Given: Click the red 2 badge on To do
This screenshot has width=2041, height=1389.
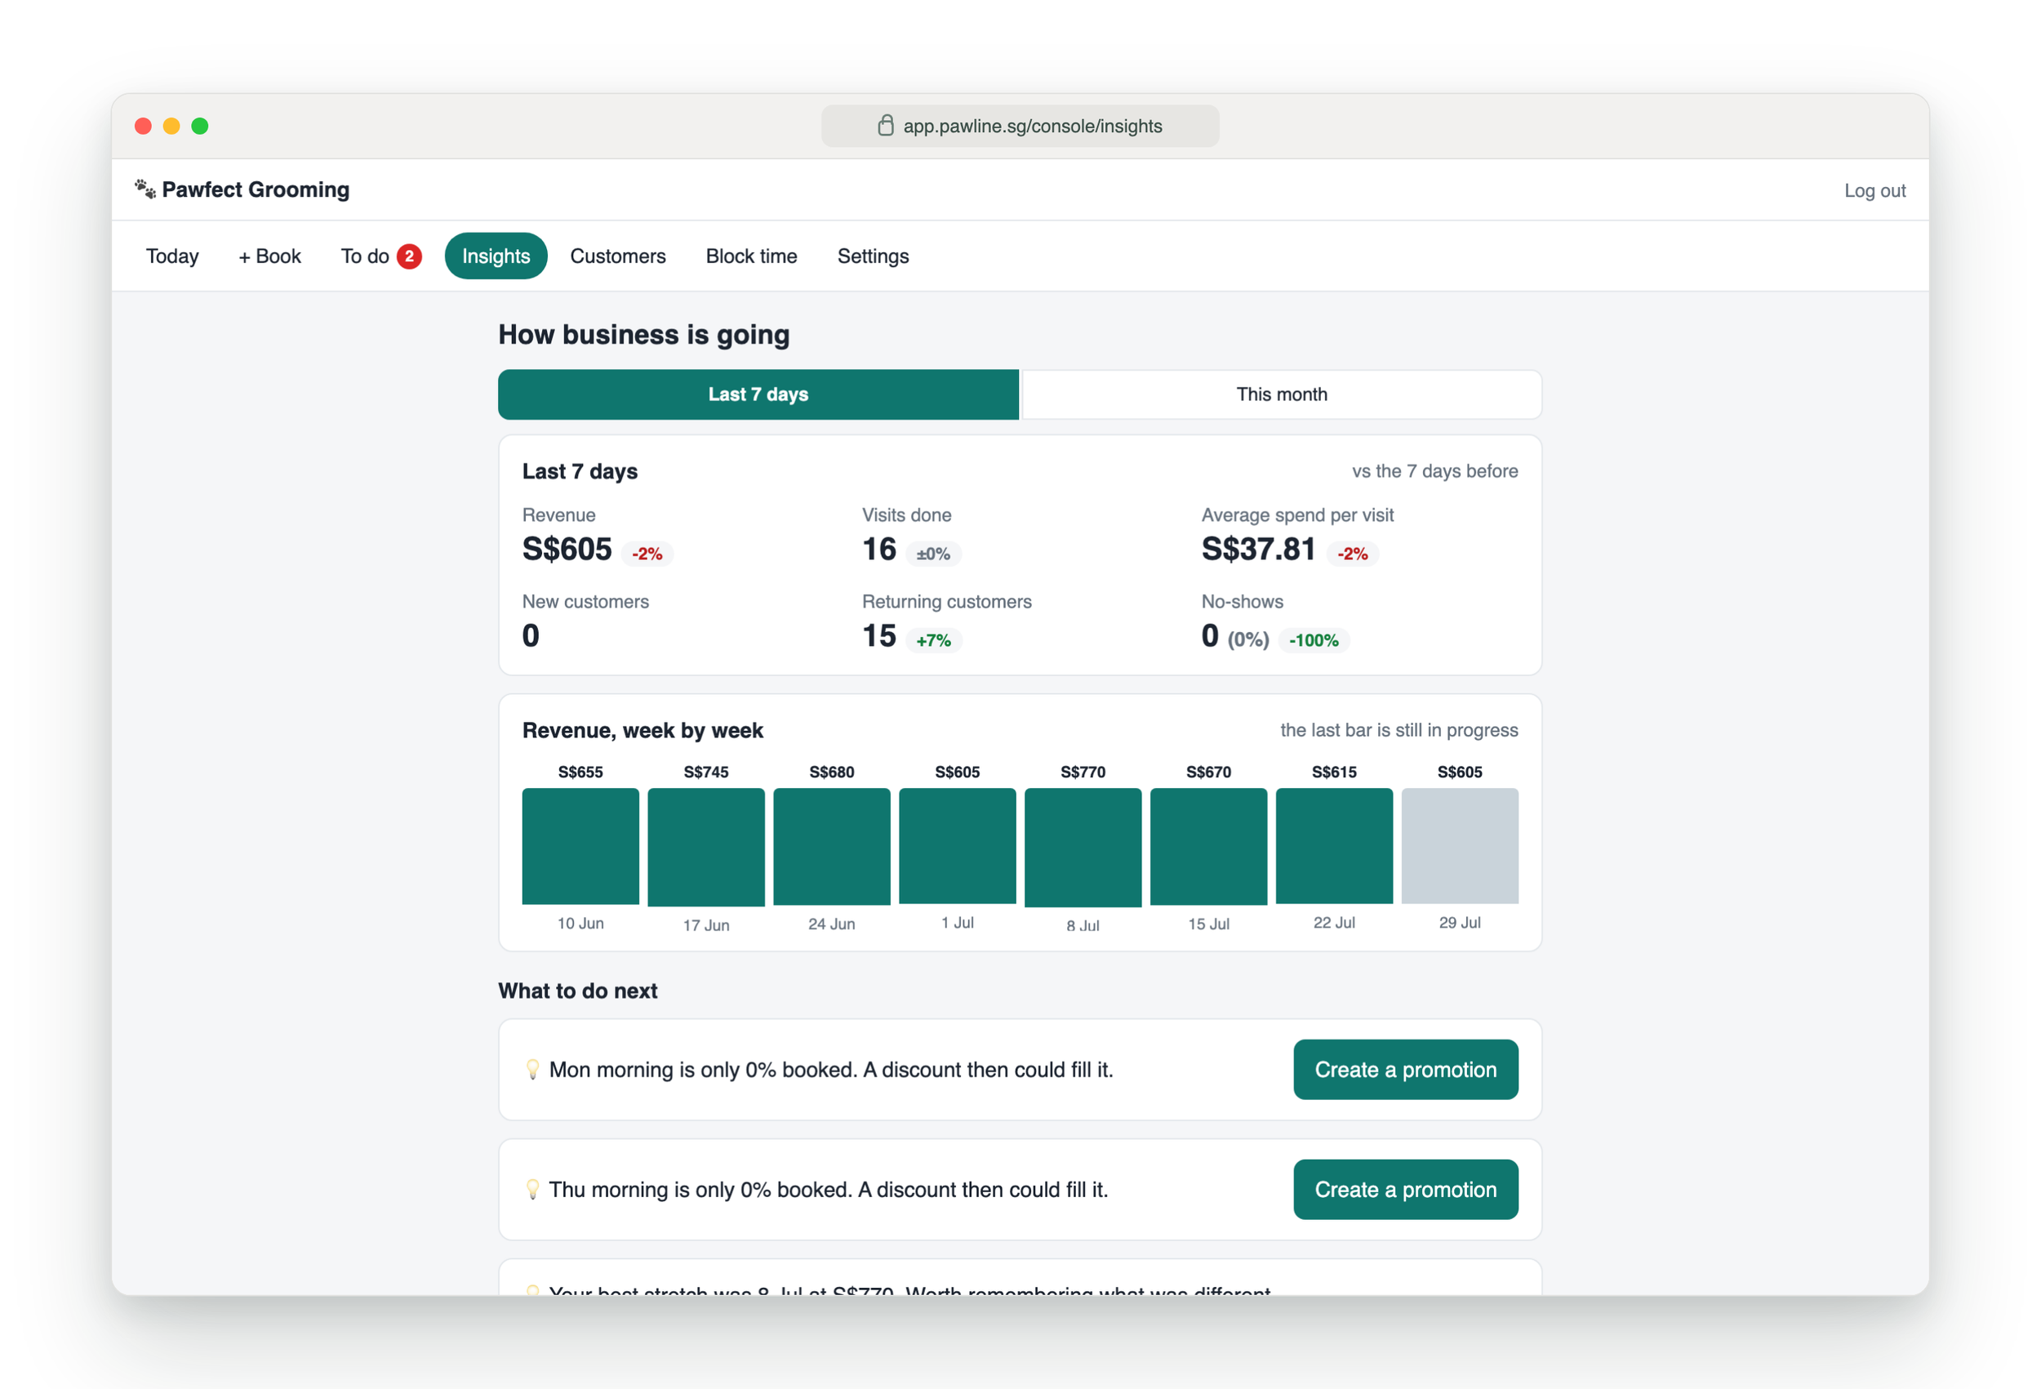Looking at the screenshot, I should tap(408, 256).
